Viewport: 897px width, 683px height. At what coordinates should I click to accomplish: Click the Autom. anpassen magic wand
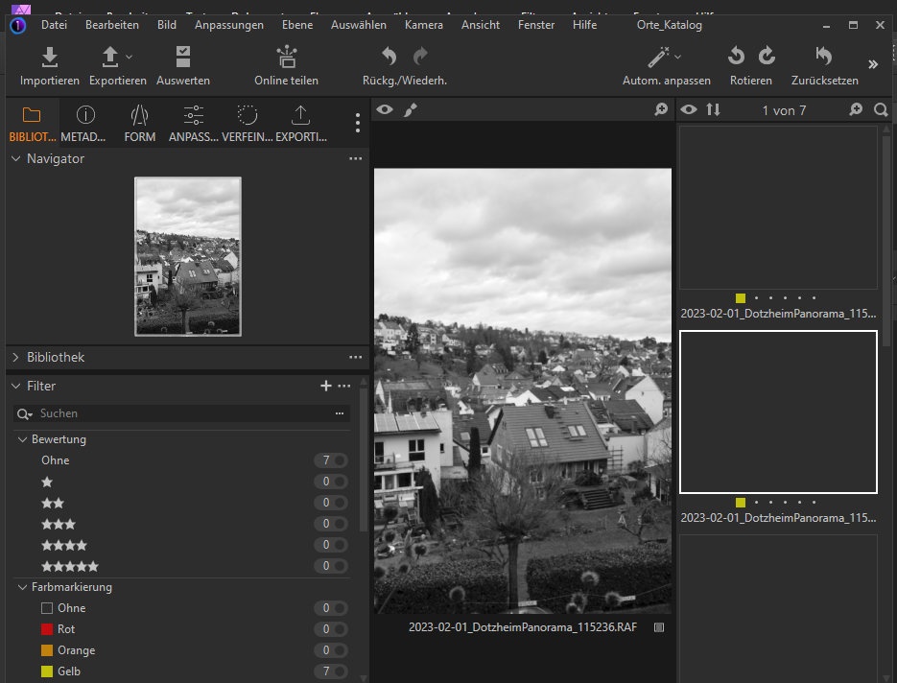click(x=658, y=57)
